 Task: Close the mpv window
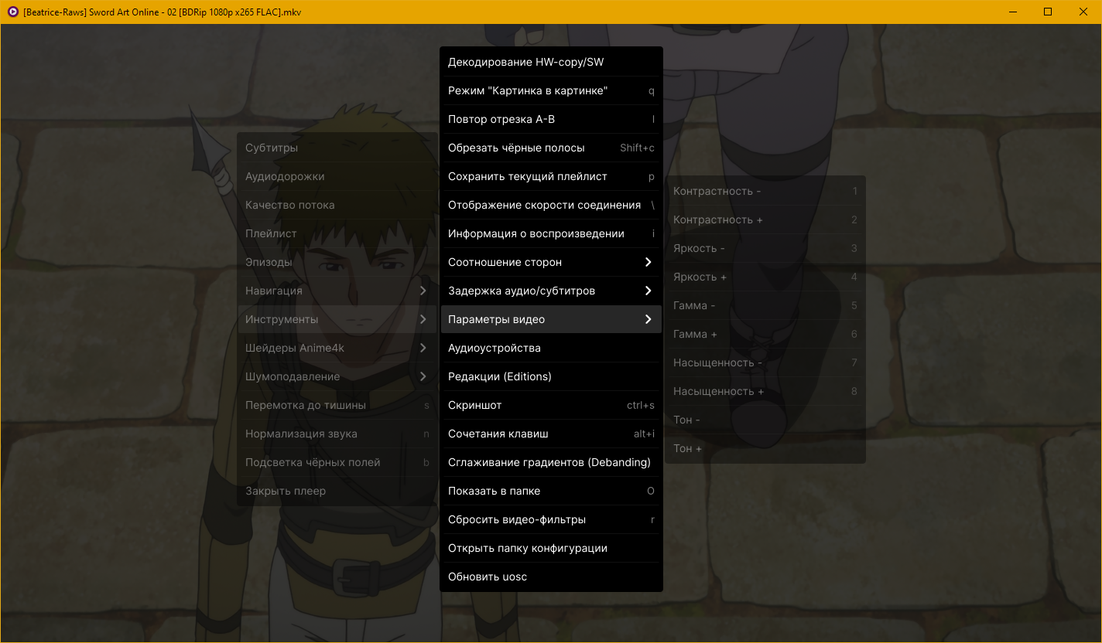(x=1083, y=12)
